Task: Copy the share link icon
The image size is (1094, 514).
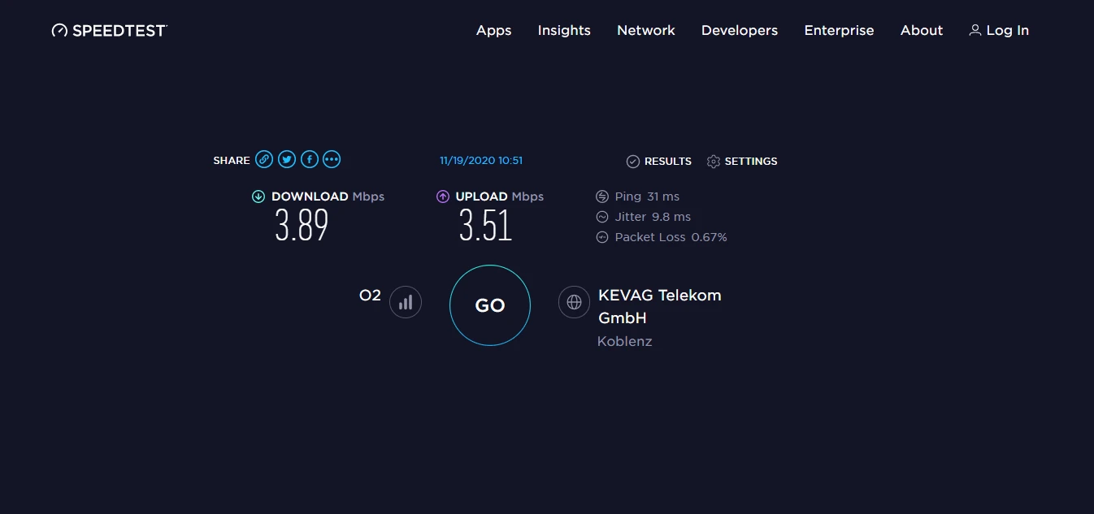Action: [264, 159]
